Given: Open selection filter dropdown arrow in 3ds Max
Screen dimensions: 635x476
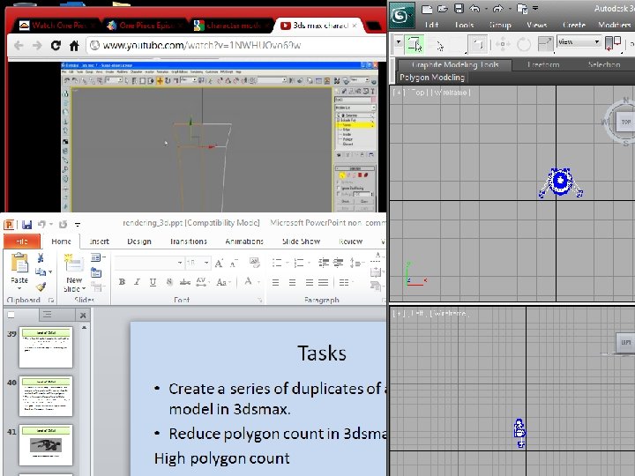Looking at the screenshot, I should pos(399,42).
